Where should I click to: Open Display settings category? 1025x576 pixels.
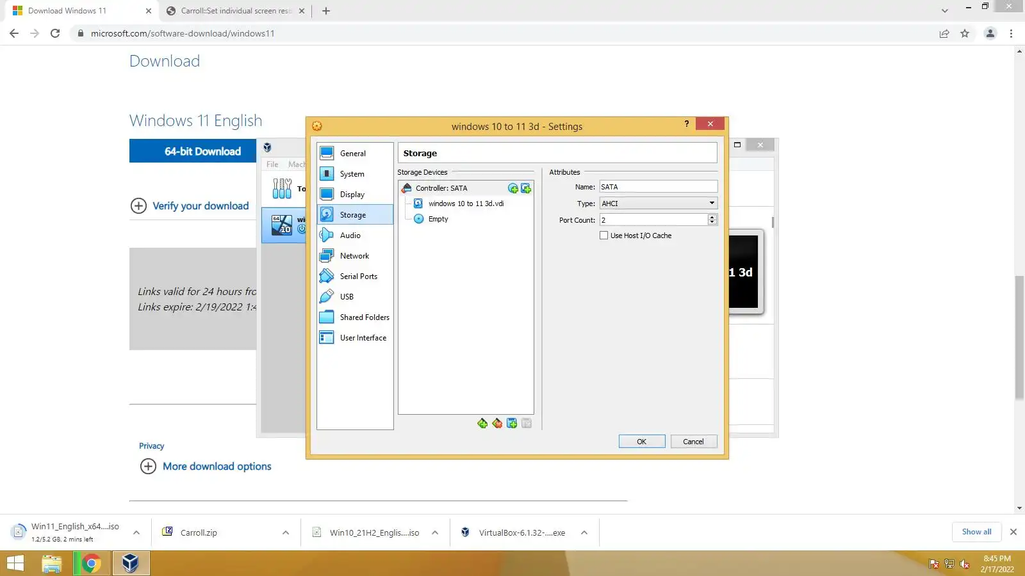355,195
